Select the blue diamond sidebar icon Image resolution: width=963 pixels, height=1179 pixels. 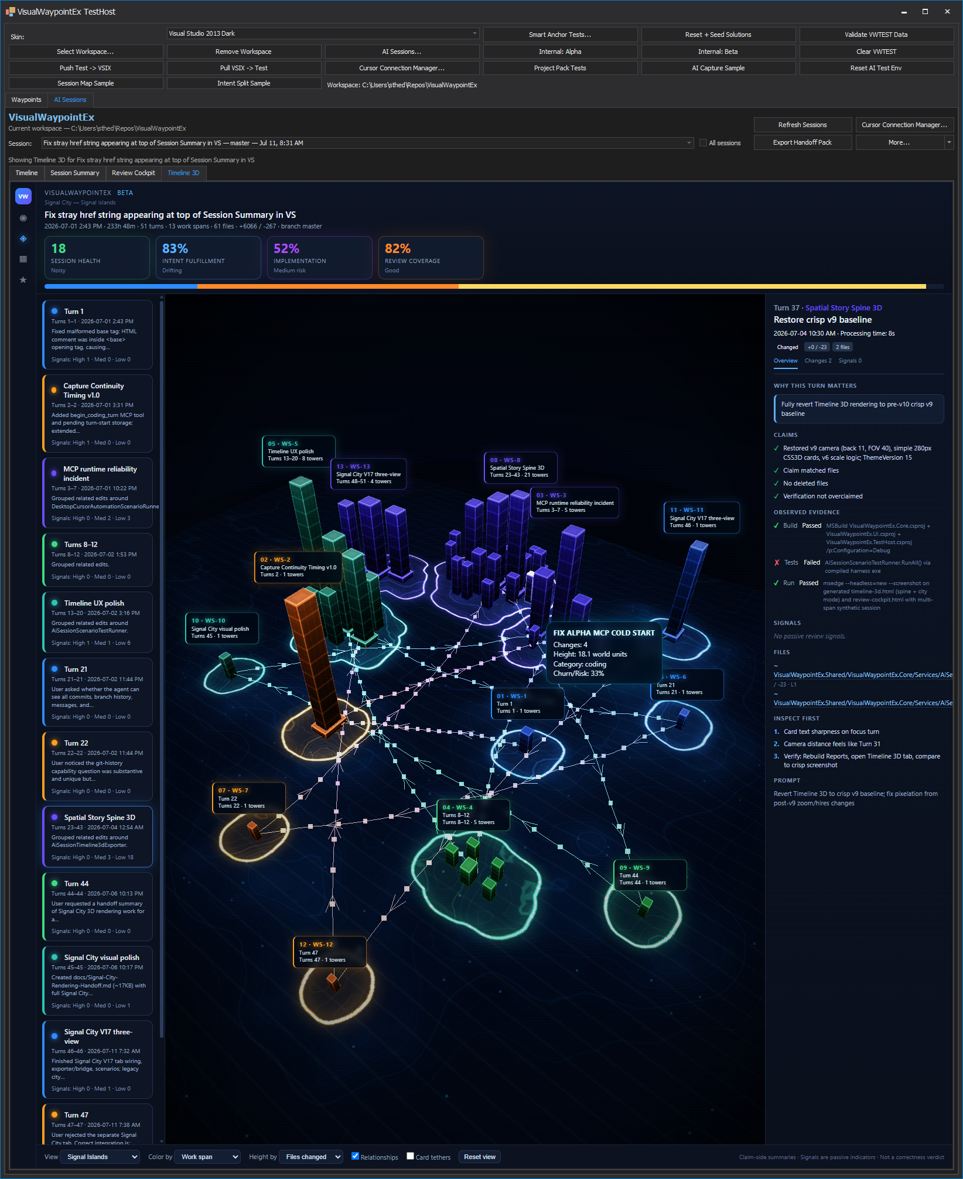point(23,238)
